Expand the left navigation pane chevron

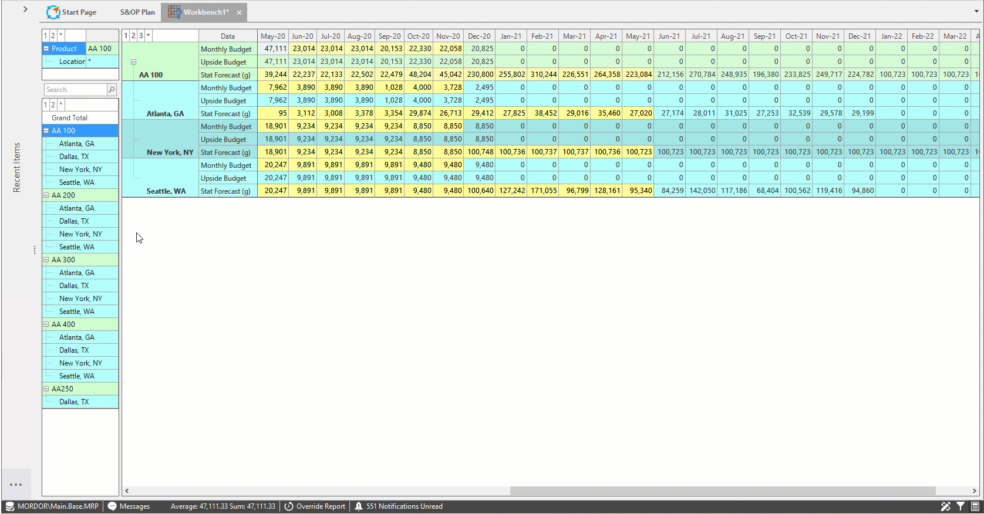point(25,9)
